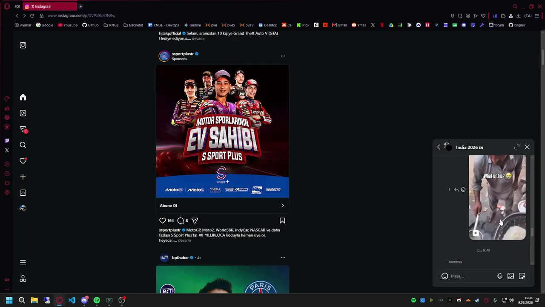Open the Reels section in Instagram sidebar

[23, 113]
